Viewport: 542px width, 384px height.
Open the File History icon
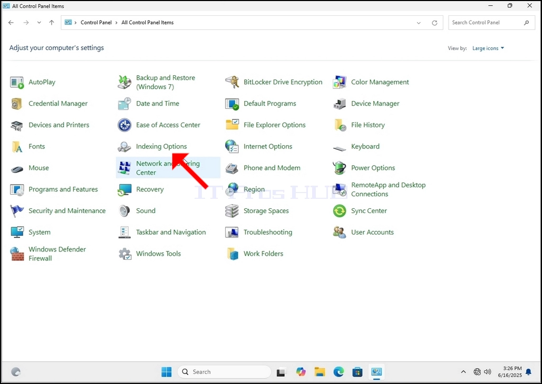340,125
